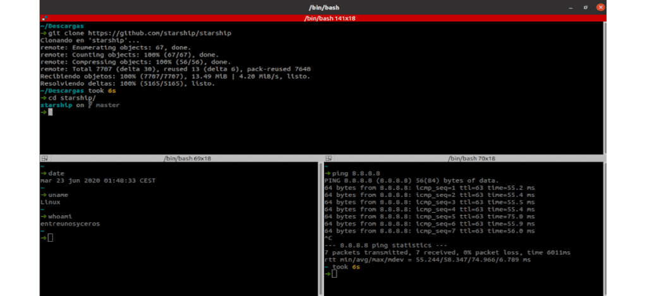This screenshot has width=647, height=296.
Task: Click the git branch symbol before master
Action: [90, 105]
